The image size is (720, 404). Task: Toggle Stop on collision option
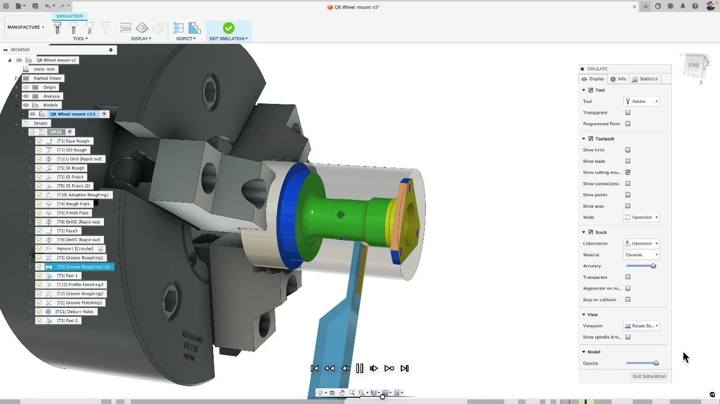628,300
